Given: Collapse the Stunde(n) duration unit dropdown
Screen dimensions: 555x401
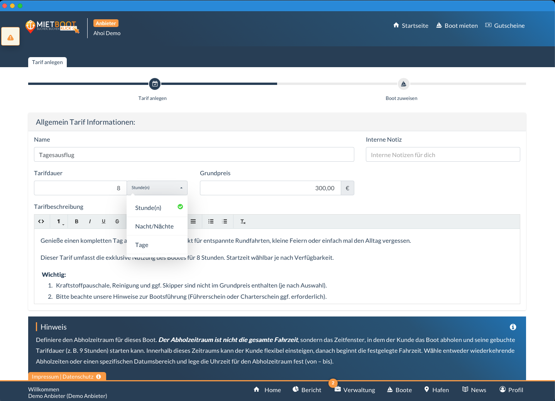Looking at the screenshot, I should pos(157,188).
